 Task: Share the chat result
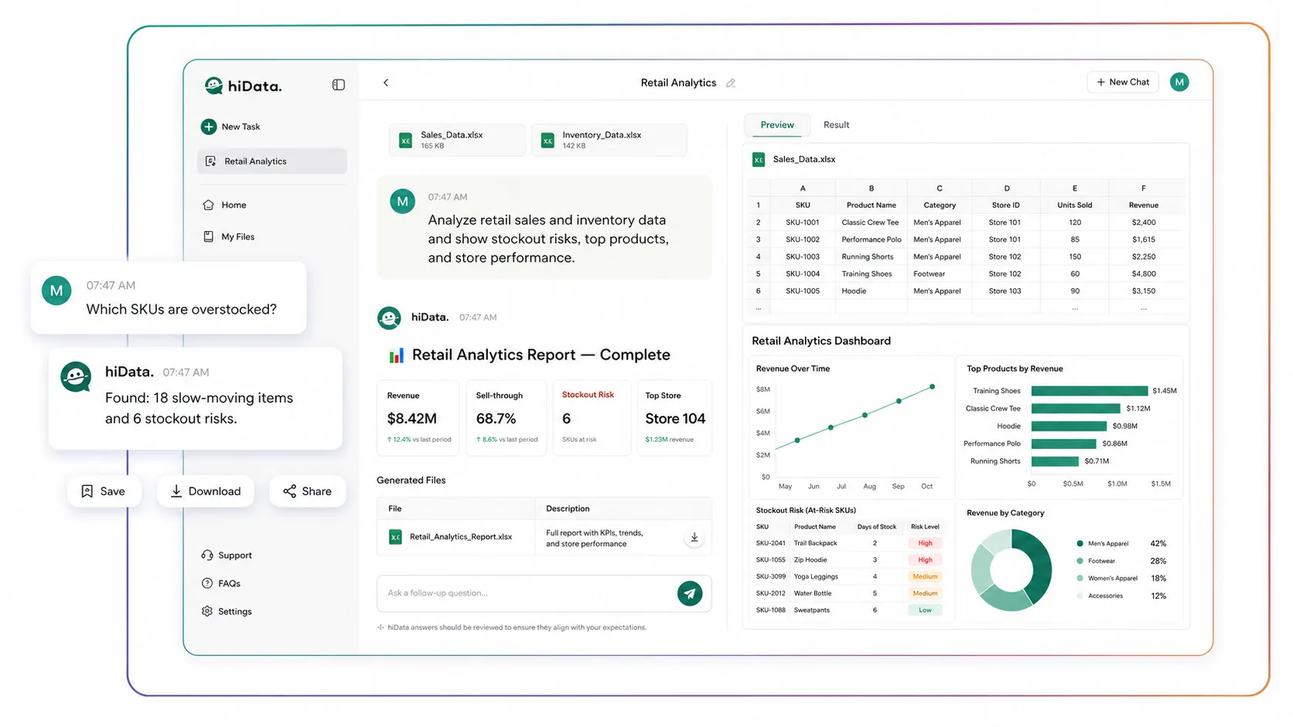308,491
